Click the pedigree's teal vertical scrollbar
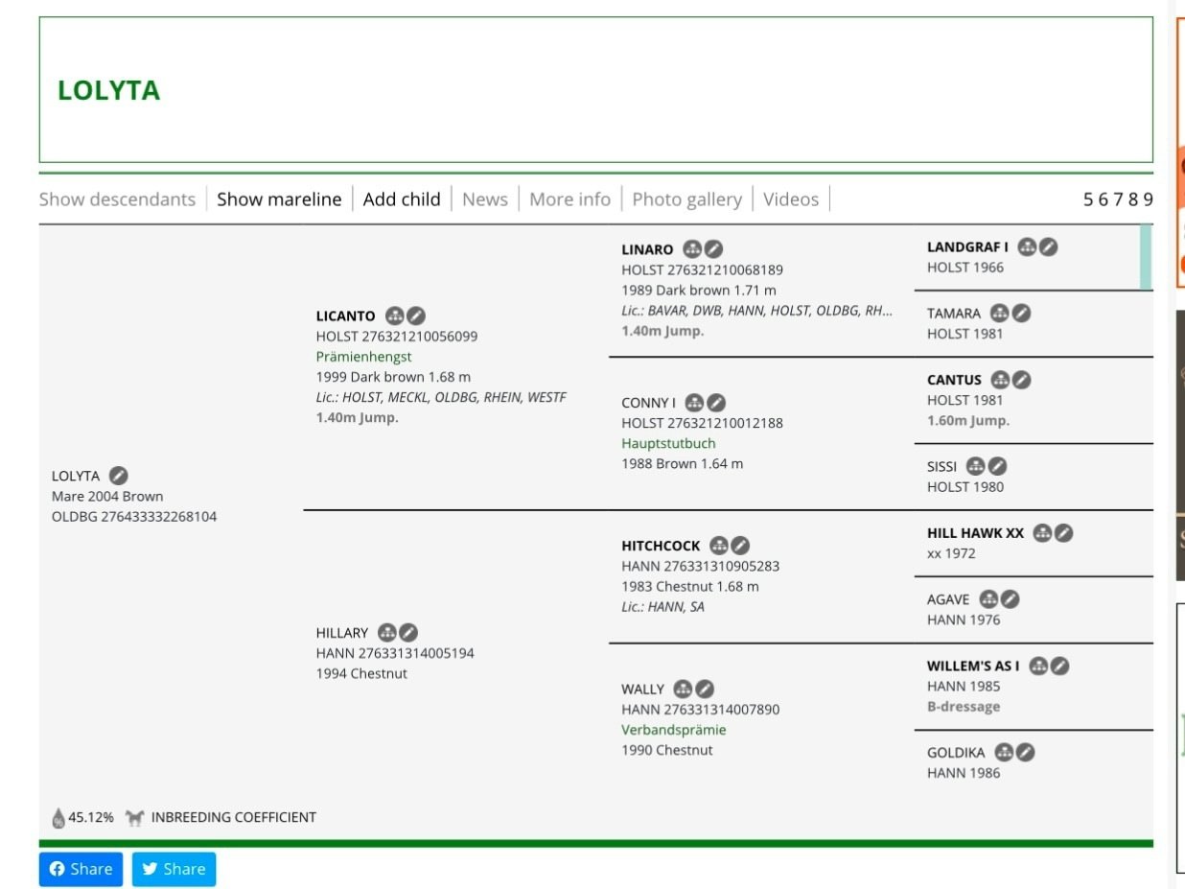 coord(1145,257)
